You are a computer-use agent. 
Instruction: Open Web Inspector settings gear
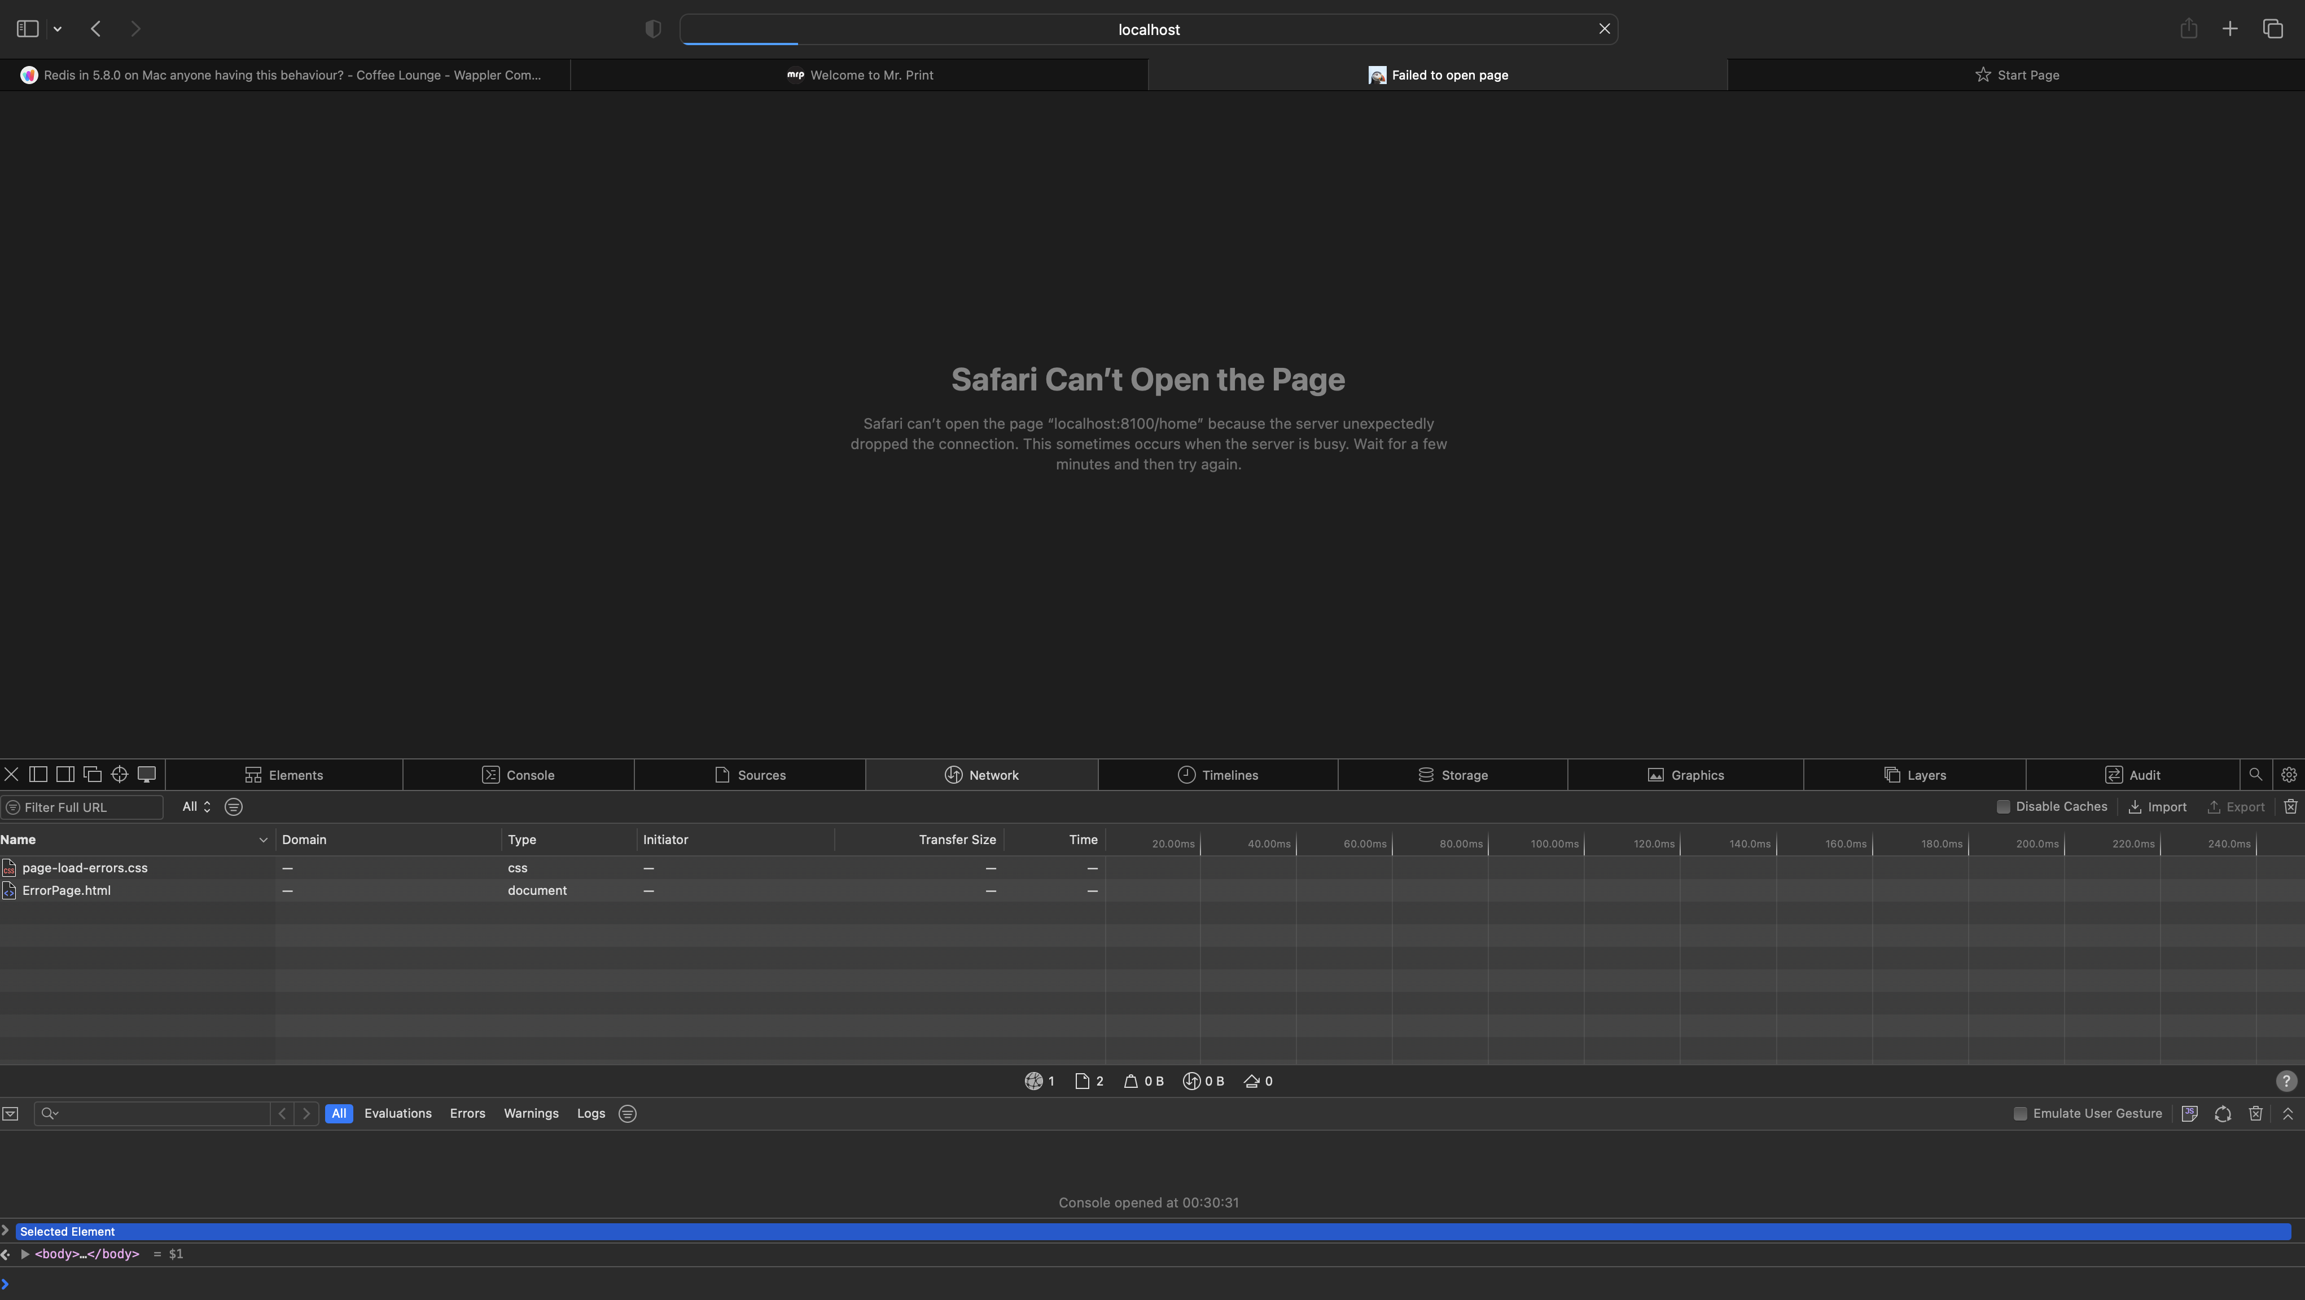click(2288, 775)
